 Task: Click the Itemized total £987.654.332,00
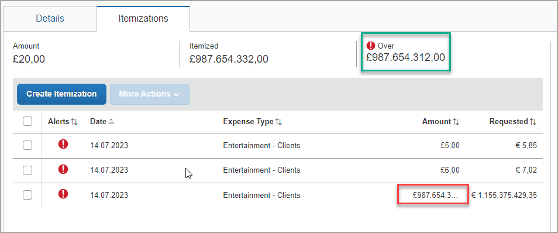(x=229, y=59)
